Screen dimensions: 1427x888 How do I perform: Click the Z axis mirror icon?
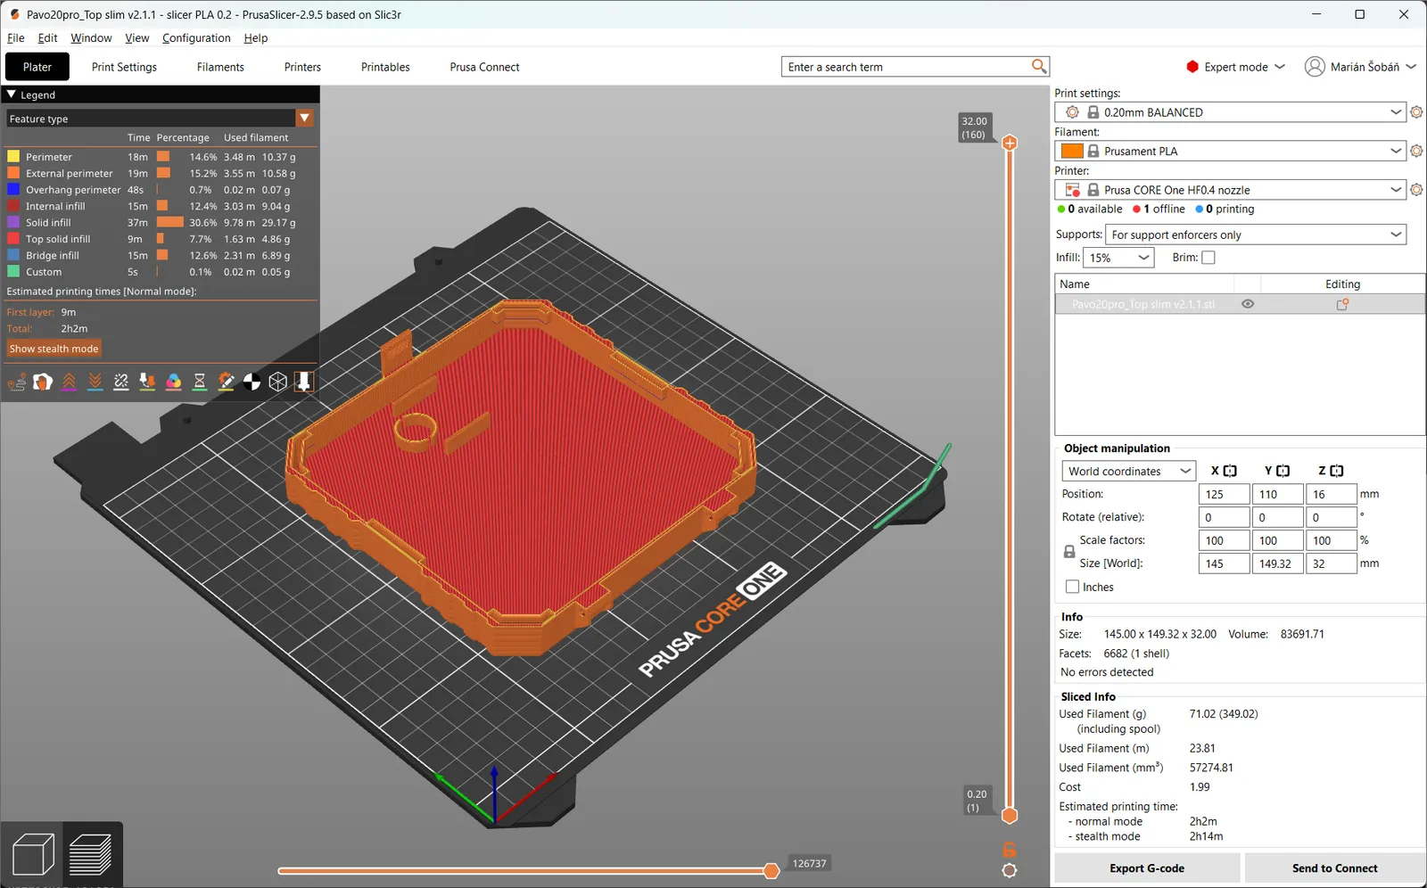(1337, 471)
